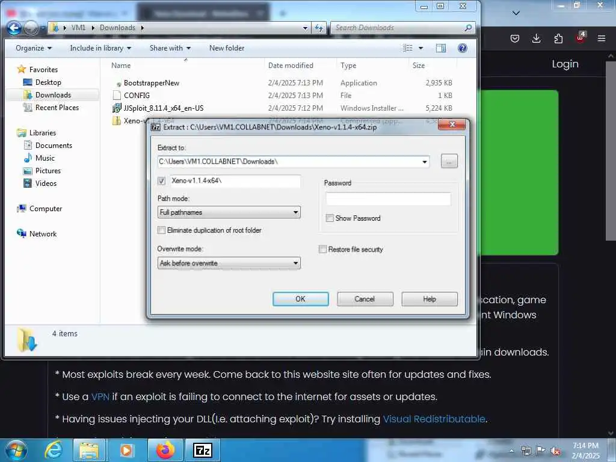Click the Action Center flag tray icon
This screenshot has height=462, width=616.
coord(541,451)
